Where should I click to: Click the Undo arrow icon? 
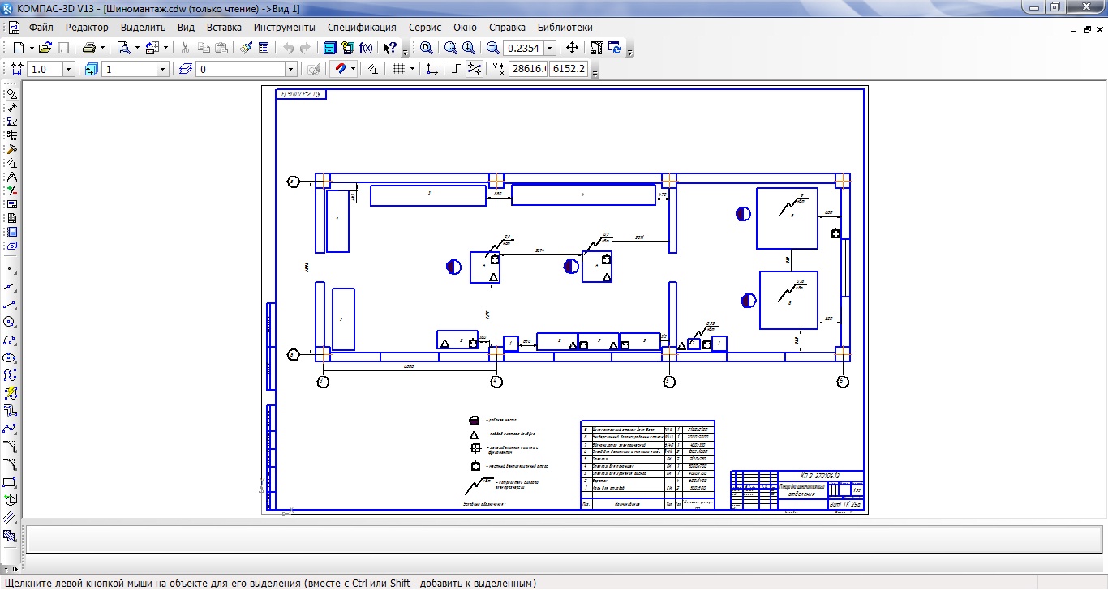(288, 48)
